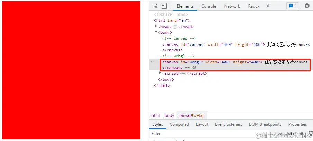Toggle the .cls class editor button
This screenshot has height=141, width=313.
click(x=291, y=134)
